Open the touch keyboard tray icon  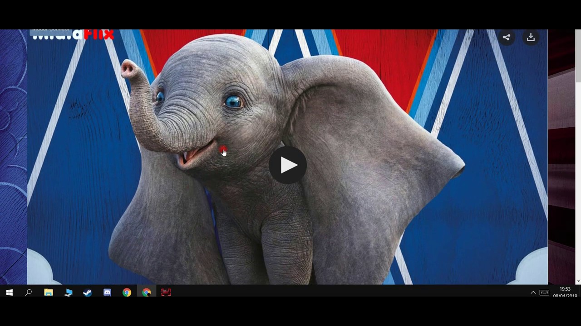click(544, 293)
